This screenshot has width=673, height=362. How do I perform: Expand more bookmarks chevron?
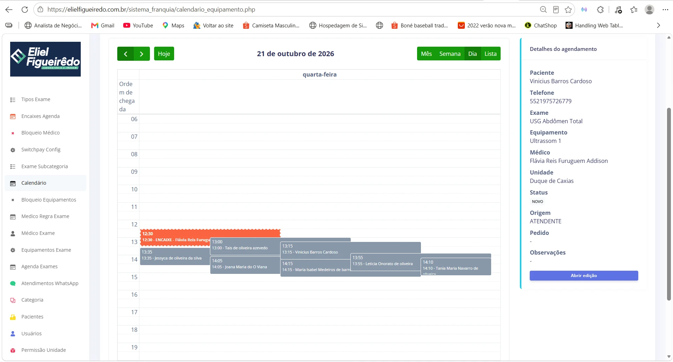(x=658, y=25)
